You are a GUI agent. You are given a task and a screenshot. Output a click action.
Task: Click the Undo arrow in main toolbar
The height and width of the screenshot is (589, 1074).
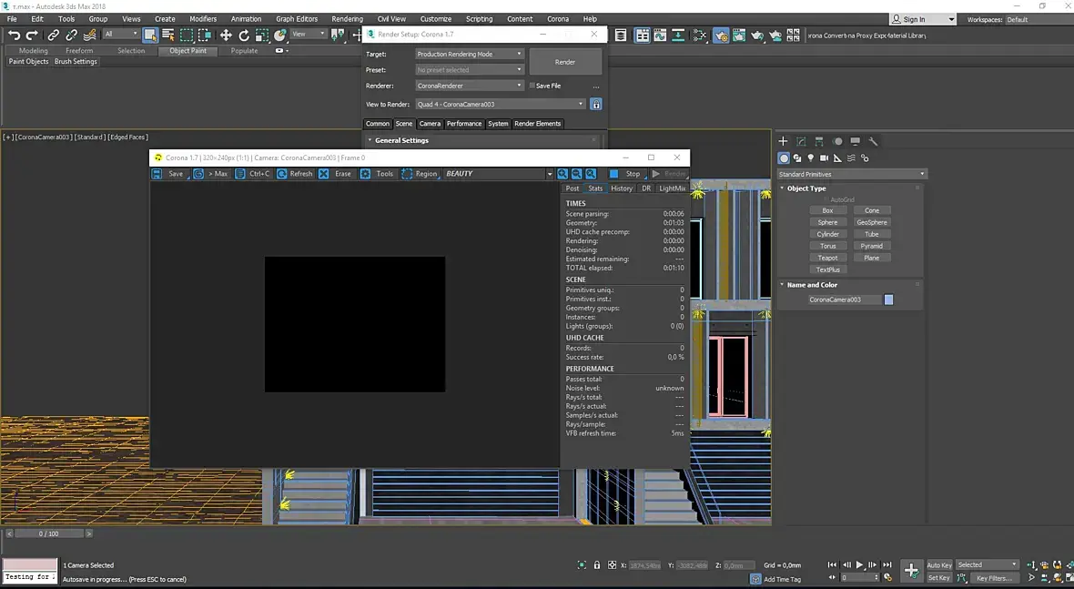(x=14, y=35)
